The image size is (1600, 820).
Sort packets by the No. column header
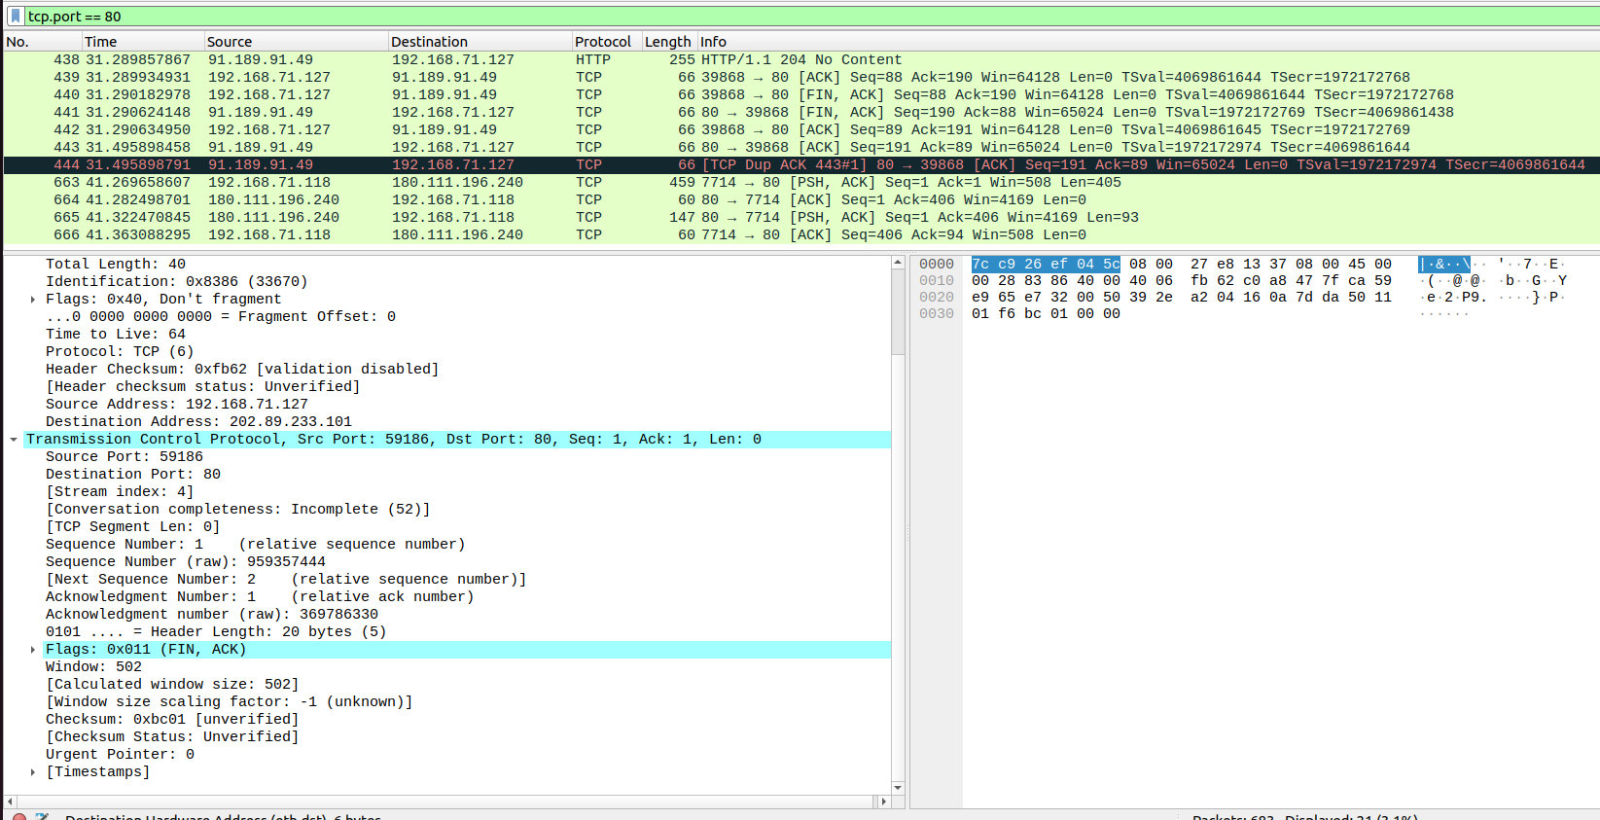click(41, 42)
